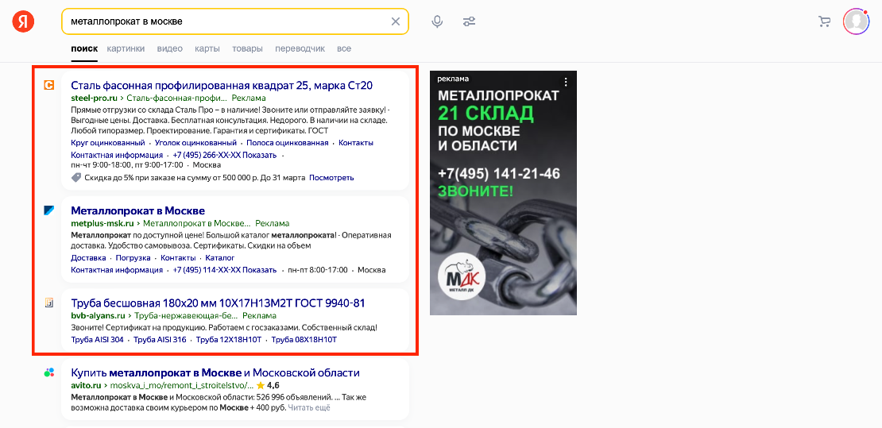Show phone +7 (495) 266-XX-XX
This screenshot has width=882, height=428.
(225, 155)
